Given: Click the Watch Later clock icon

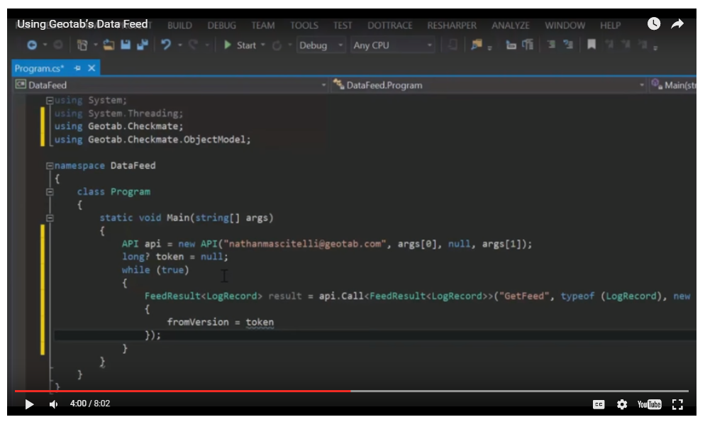Looking at the screenshot, I should coord(654,24).
